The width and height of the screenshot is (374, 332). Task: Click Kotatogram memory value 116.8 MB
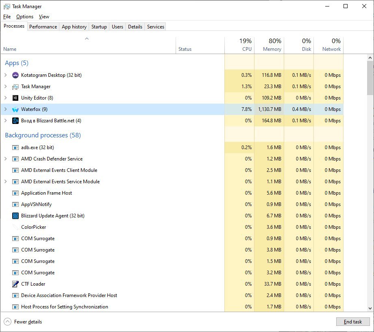[x=272, y=75]
